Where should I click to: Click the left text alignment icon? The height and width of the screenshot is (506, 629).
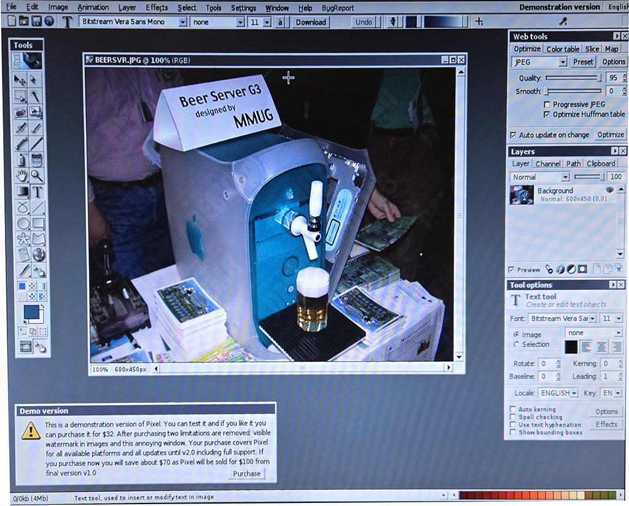tap(586, 347)
